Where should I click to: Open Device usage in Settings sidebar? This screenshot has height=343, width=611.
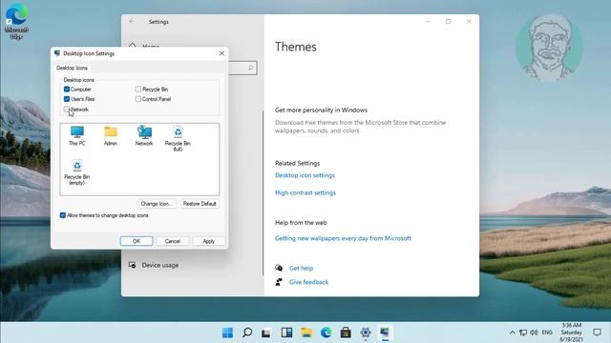160,265
